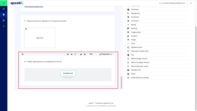
Task: Open the dashboard grid icon in sidebar
Action: tap(4, 9)
